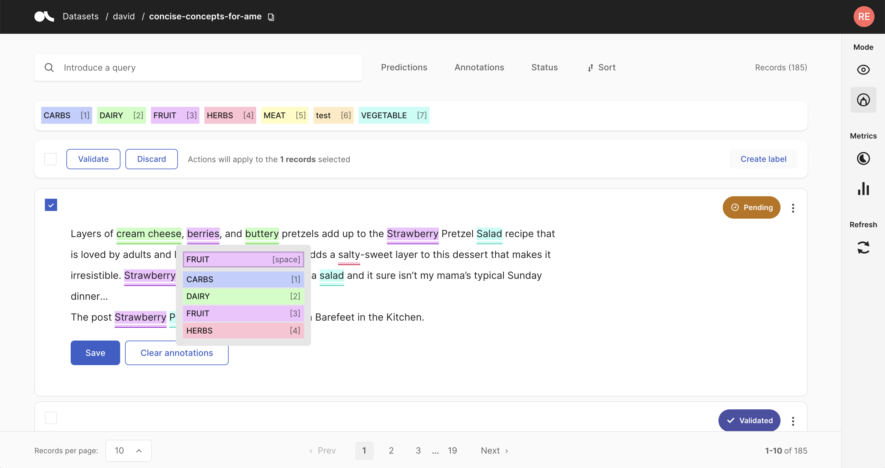Open the Predictions filter dropdown
Image resolution: width=885 pixels, height=468 pixels.
[404, 67]
